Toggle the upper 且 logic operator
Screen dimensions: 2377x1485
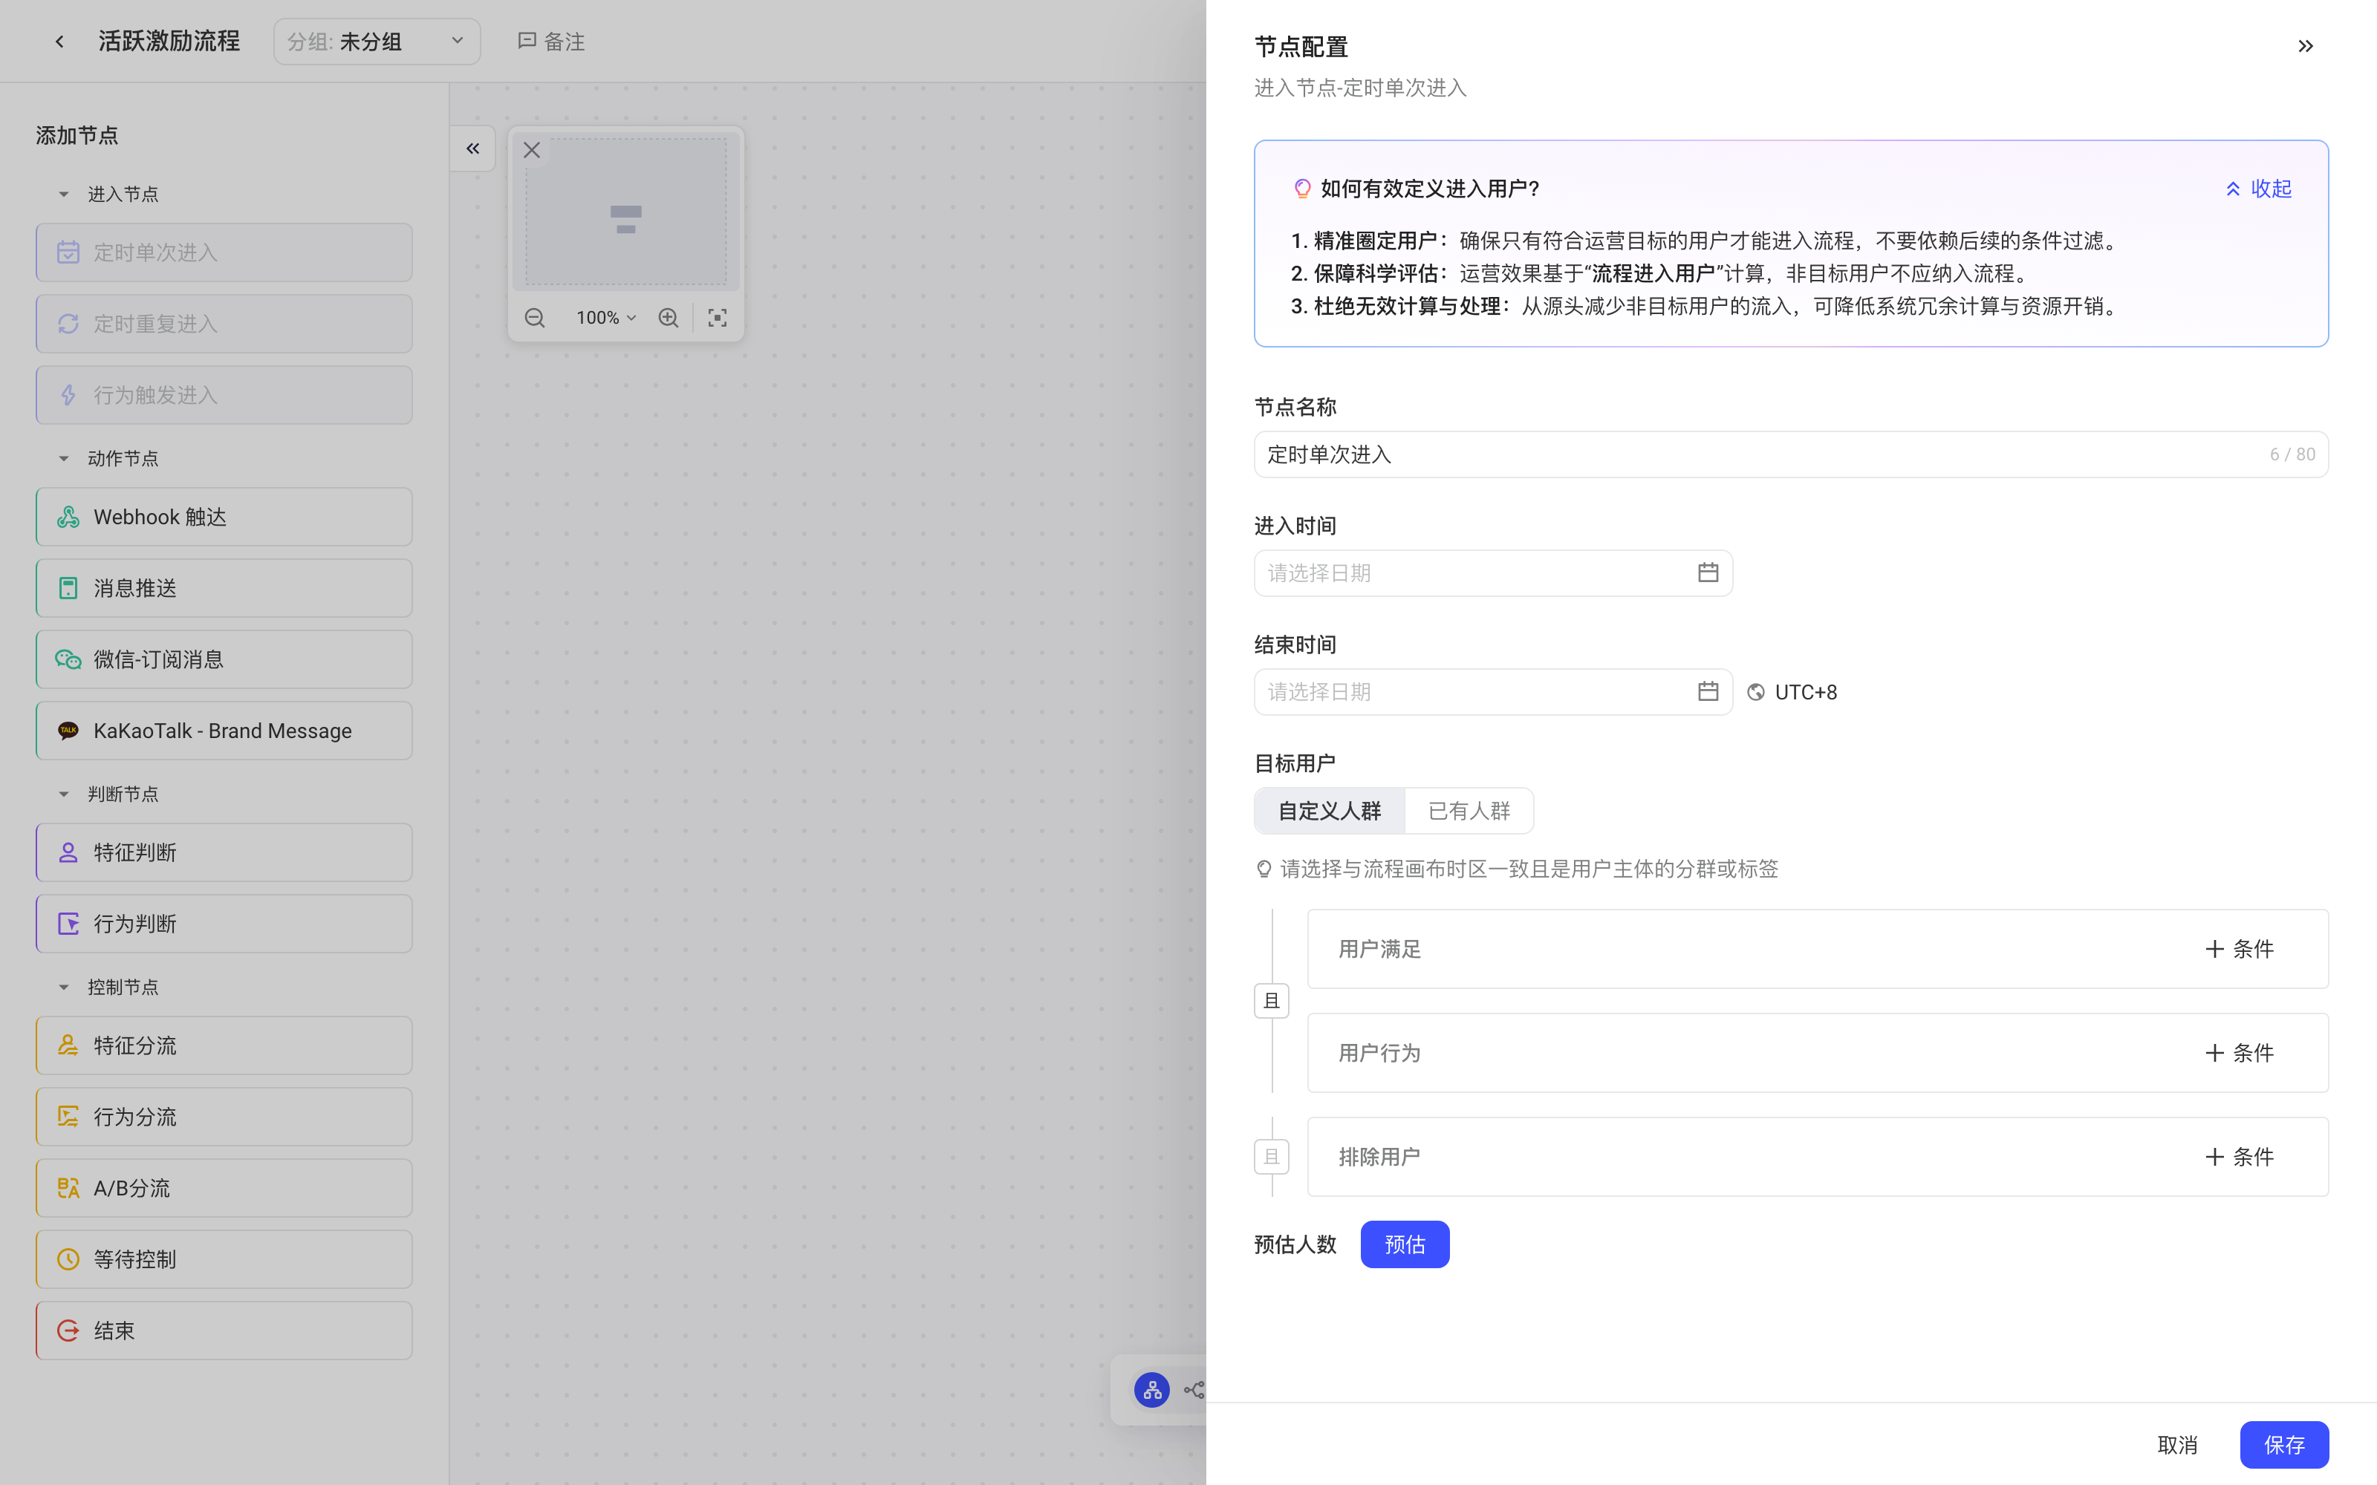point(1272,1001)
